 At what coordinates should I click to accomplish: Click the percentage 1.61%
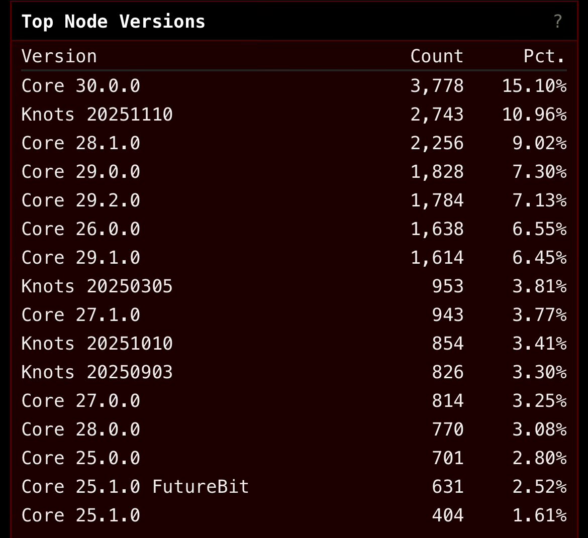[540, 515]
